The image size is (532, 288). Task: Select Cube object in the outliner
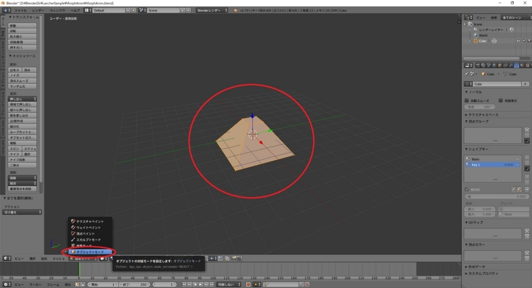point(483,41)
